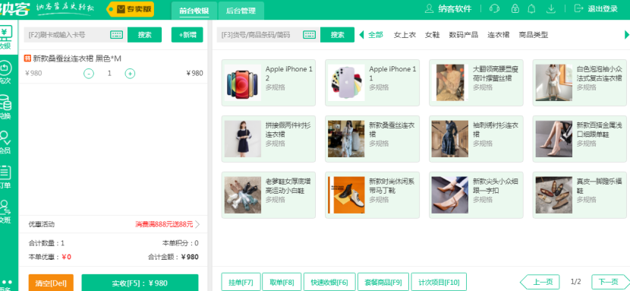Switch to the 前台收银 tab
630x291 pixels.
tap(194, 11)
